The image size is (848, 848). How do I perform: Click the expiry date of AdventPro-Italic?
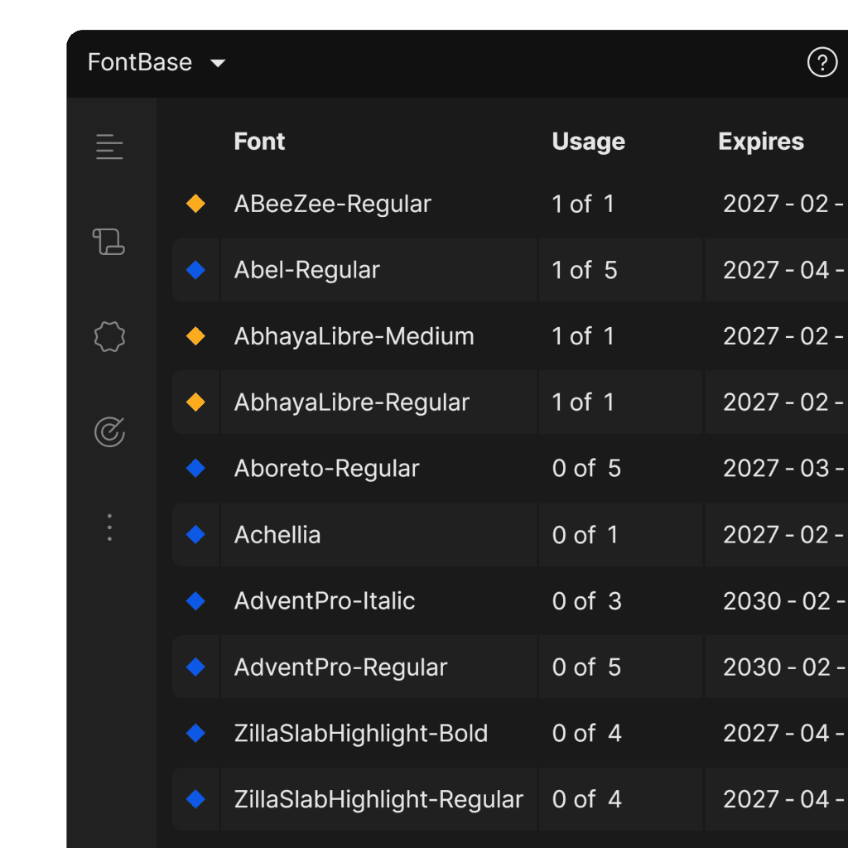pos(785,601)
